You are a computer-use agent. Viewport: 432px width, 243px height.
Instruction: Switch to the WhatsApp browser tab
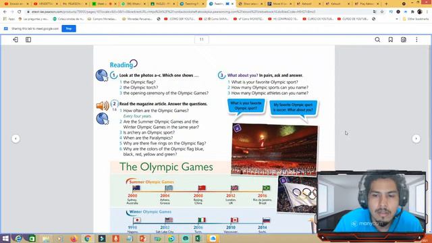tap(134, 4)
